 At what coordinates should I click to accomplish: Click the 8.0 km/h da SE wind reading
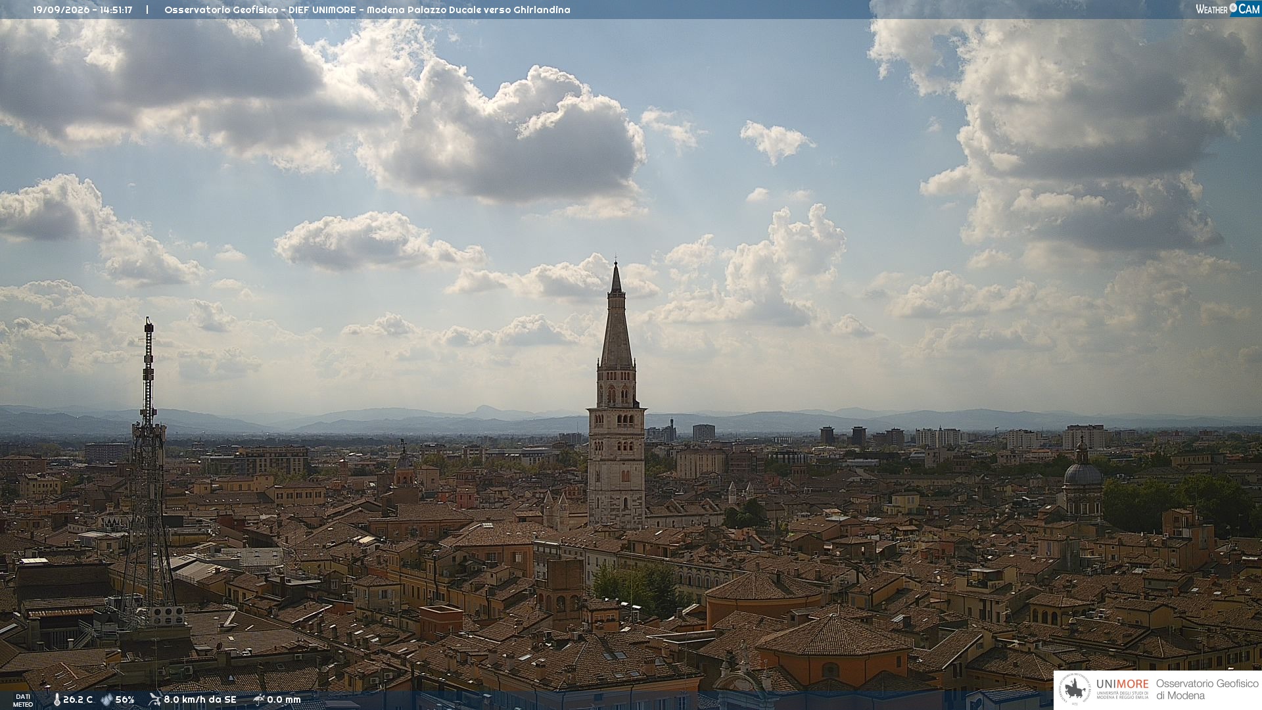pyautogui.click(x=200, y=699)
